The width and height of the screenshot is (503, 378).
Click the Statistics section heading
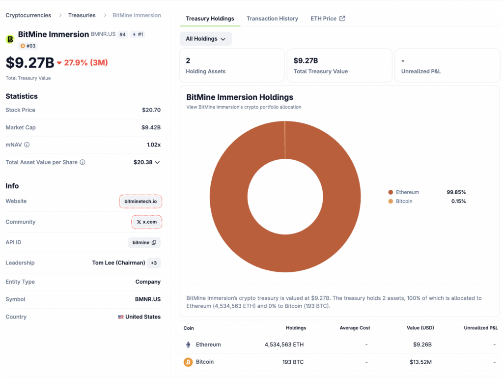tap(22, 96)
